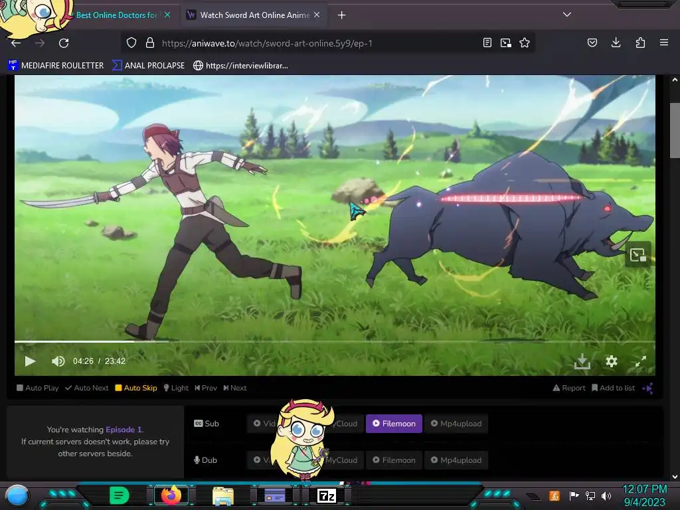Click the share icon beside Add to list

(x=647, y=388)
